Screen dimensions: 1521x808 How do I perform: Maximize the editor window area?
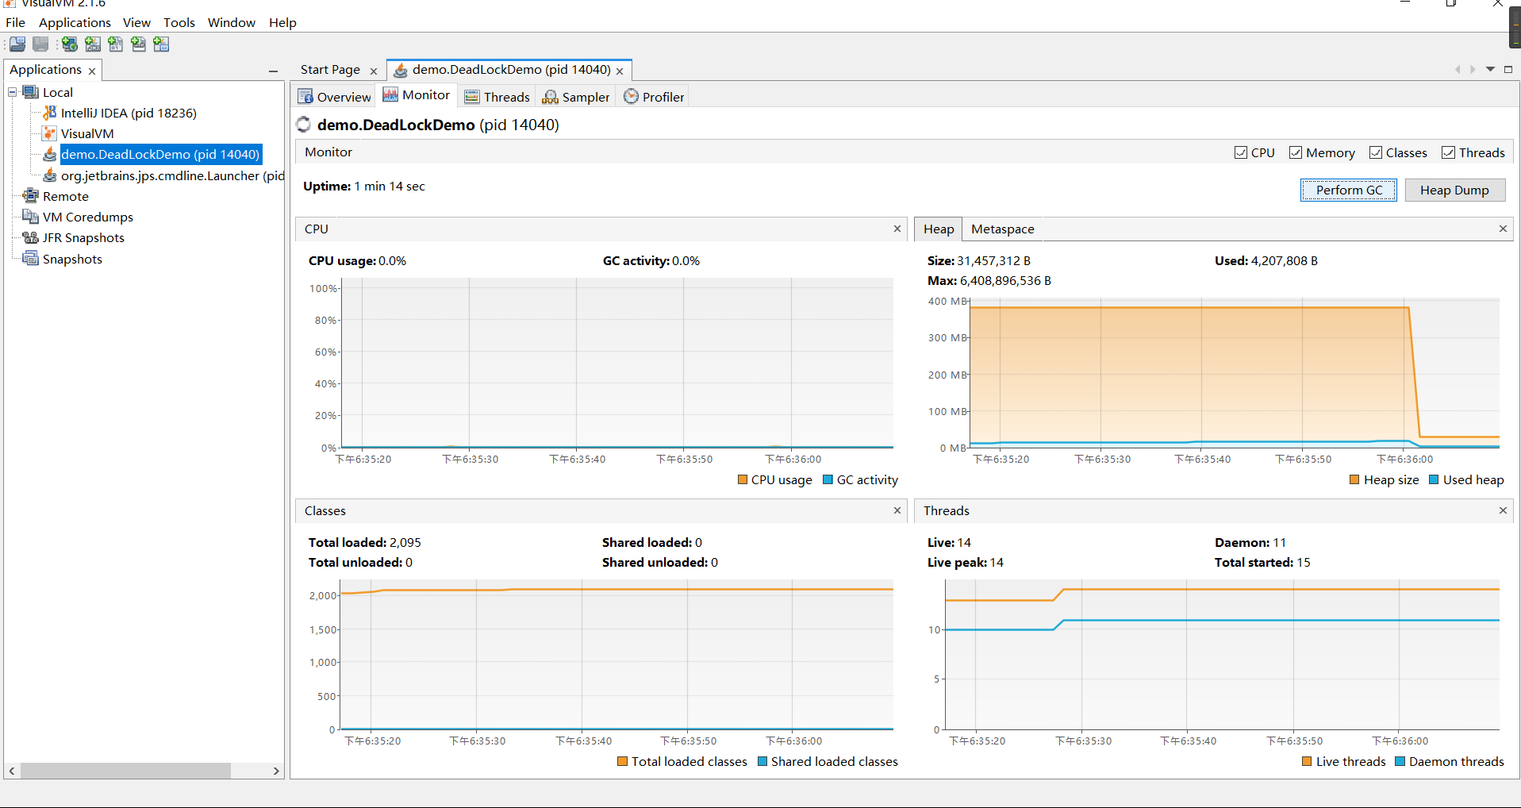click(1508, 70)
